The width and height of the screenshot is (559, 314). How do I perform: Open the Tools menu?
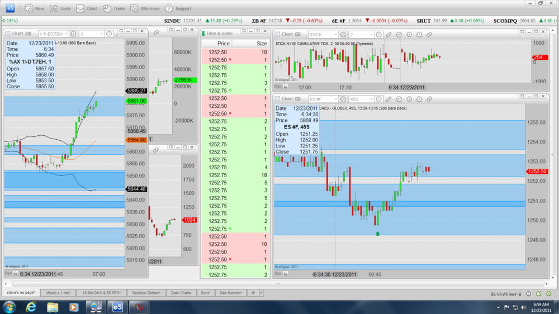pyautogui.click(x=60, y=8)
